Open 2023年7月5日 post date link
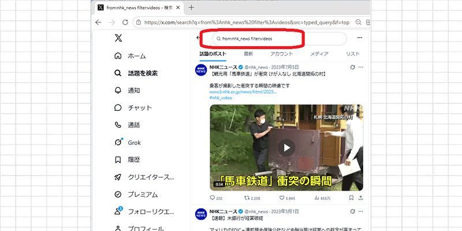This screenshot has height=231, width=462. (x=285, y=68)
